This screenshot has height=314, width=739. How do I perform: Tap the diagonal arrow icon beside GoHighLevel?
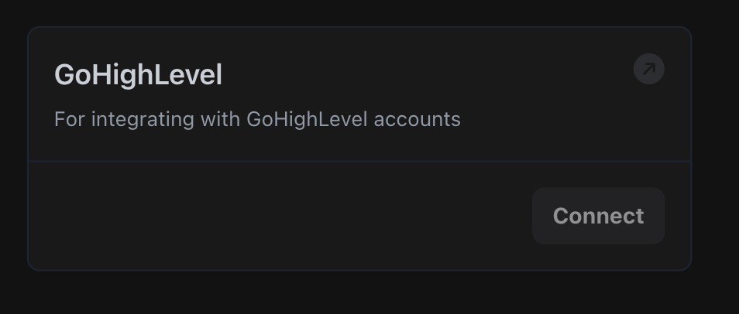[648, 70]
